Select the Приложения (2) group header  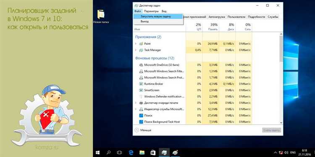pos(148,37)
